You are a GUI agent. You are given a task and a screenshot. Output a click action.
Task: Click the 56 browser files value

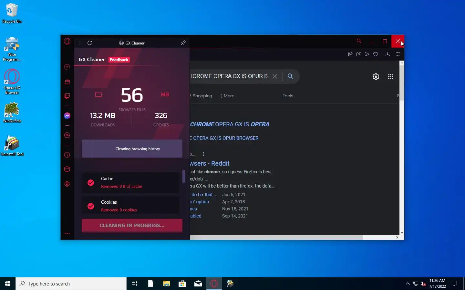[132, 95]
